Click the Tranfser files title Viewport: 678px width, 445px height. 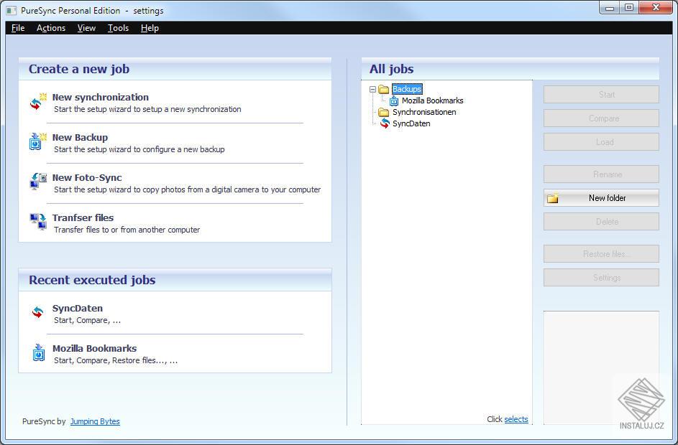83,218
